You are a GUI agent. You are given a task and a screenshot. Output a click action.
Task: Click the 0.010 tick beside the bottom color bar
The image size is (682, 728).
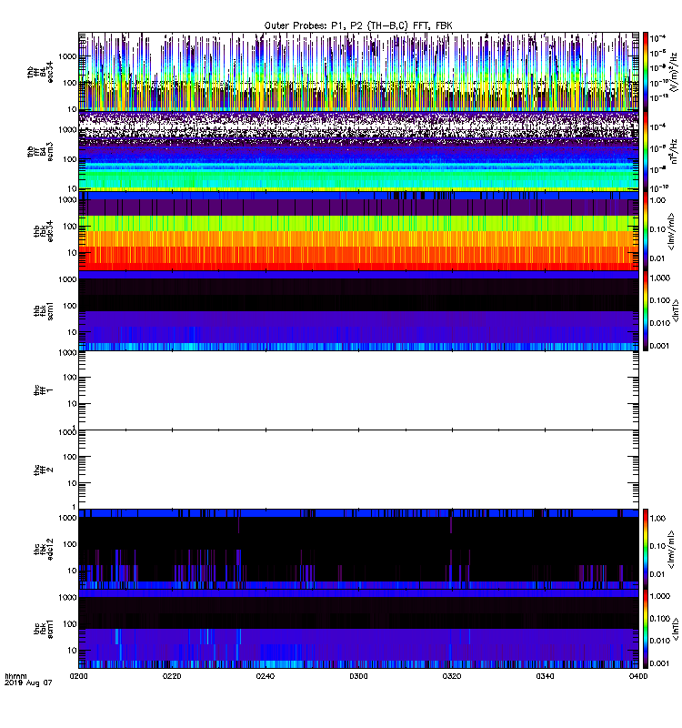659,641
